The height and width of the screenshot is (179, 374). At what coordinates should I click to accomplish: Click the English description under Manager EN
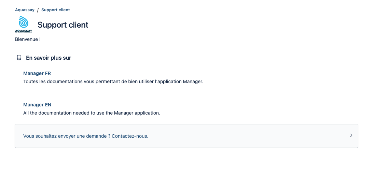[x=92, y=113]
